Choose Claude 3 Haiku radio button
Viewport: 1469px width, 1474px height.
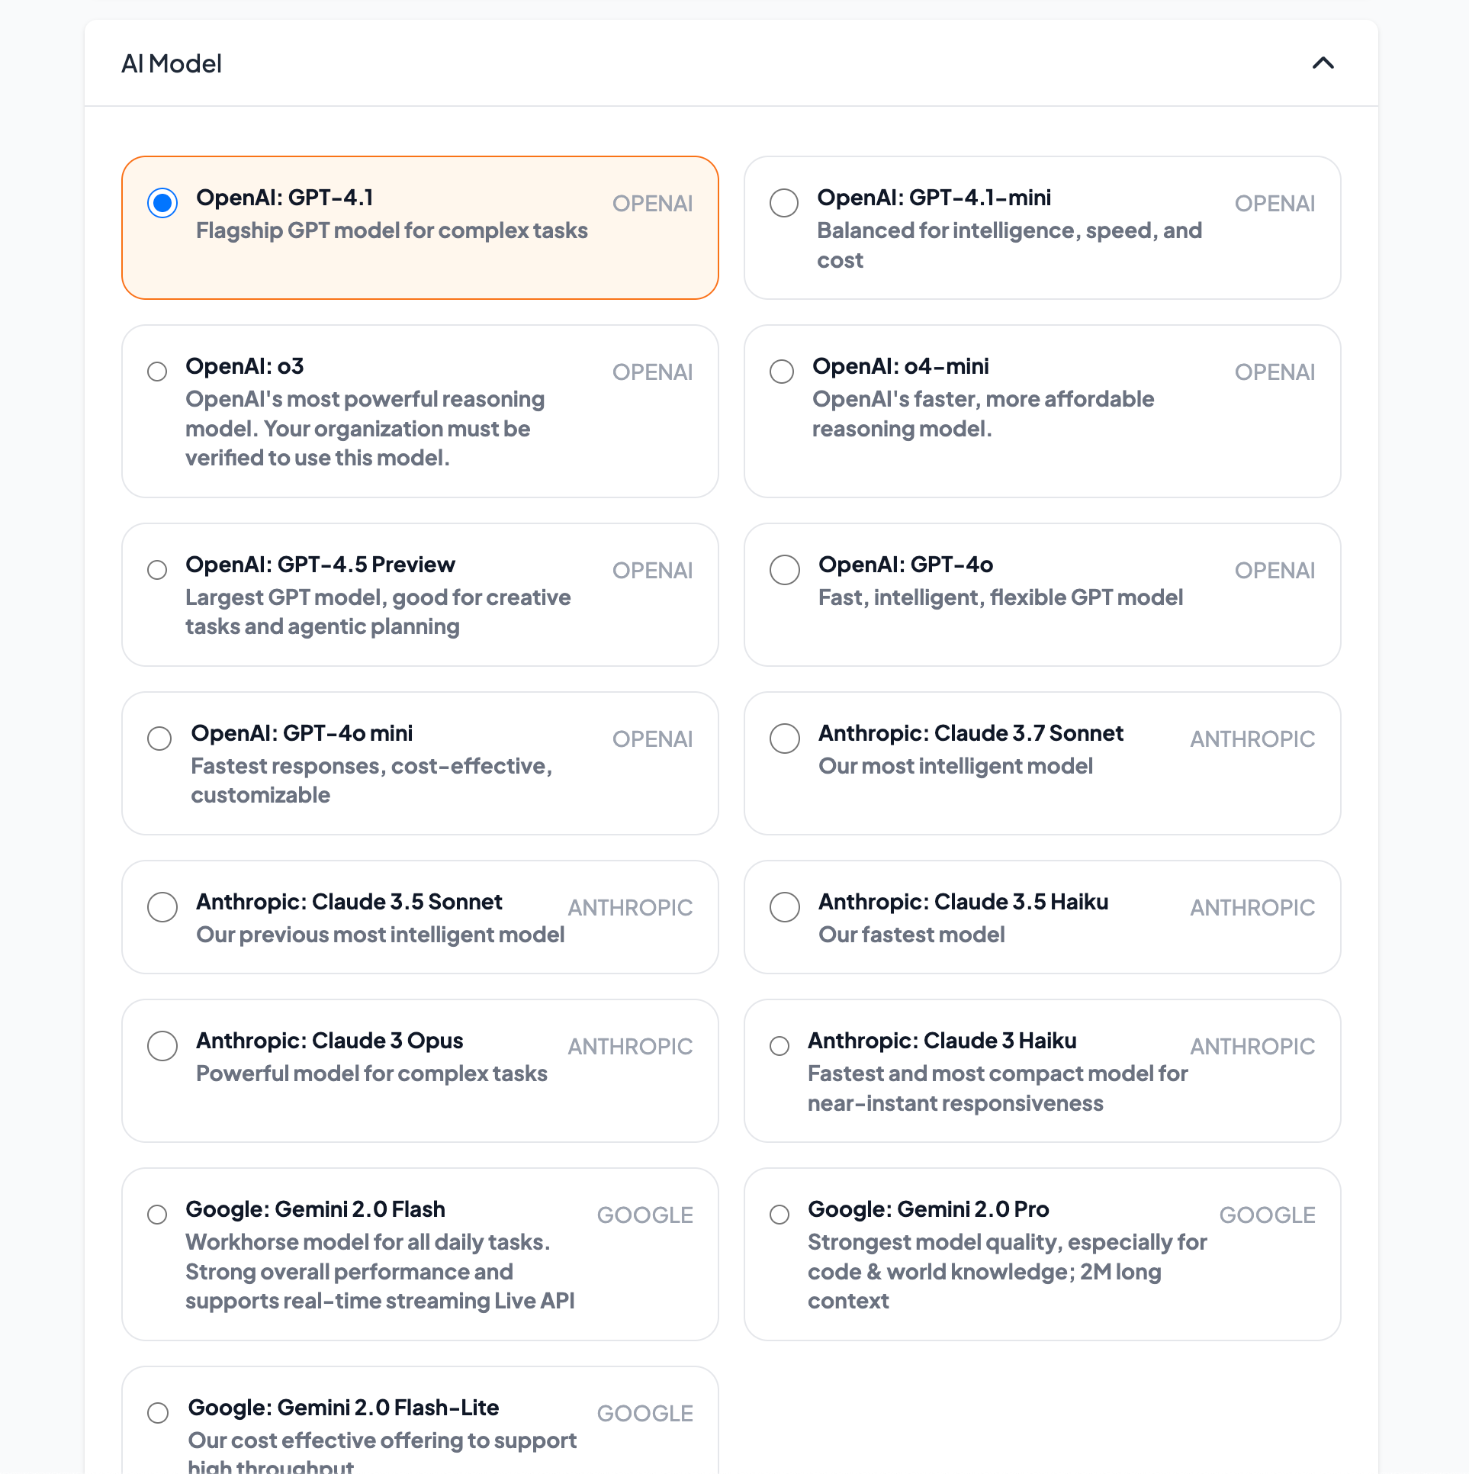[x=780, y=1046]
